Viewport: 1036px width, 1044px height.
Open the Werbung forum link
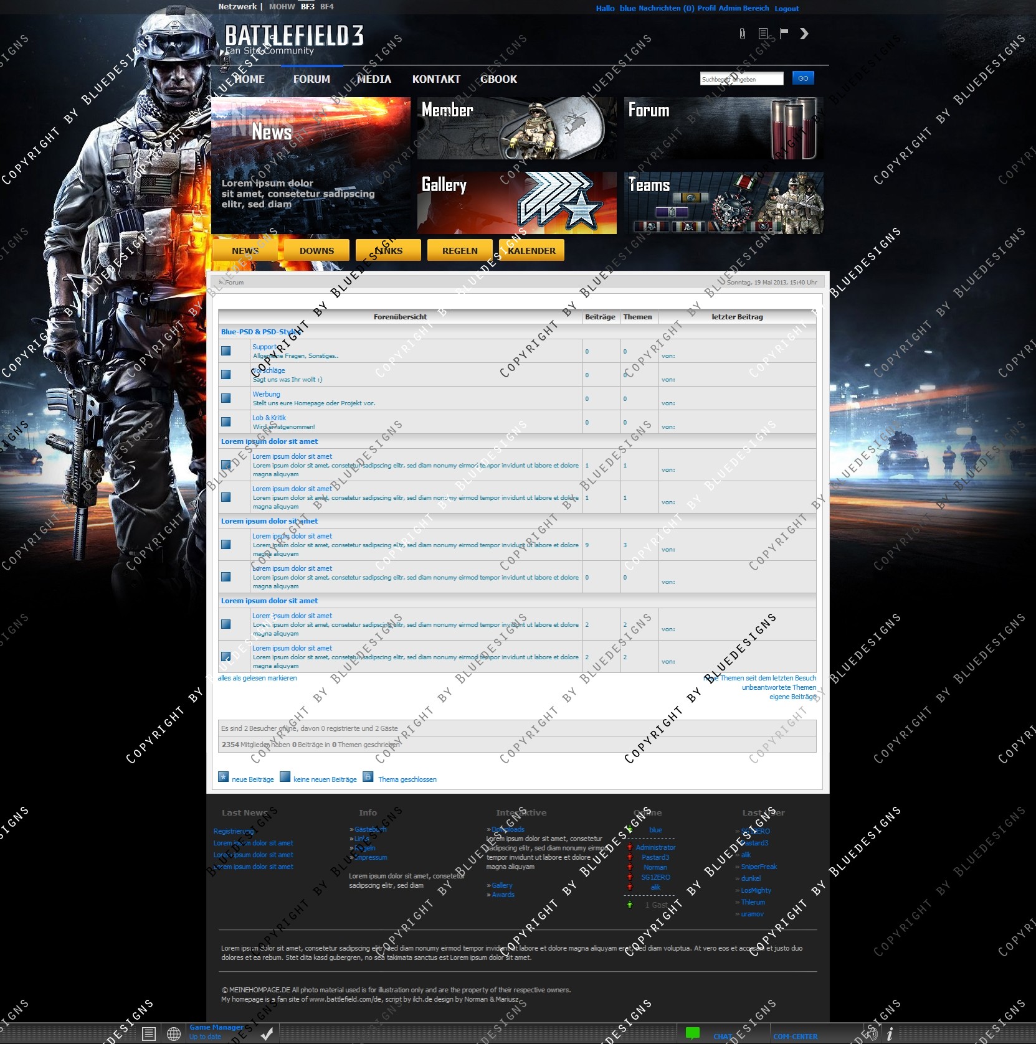[266, 394]
